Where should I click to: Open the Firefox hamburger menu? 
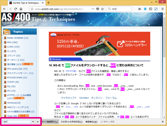click(163, 9)
